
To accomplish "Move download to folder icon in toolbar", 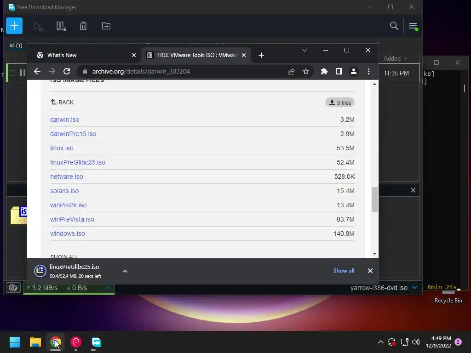I will (x=106, y=26).
